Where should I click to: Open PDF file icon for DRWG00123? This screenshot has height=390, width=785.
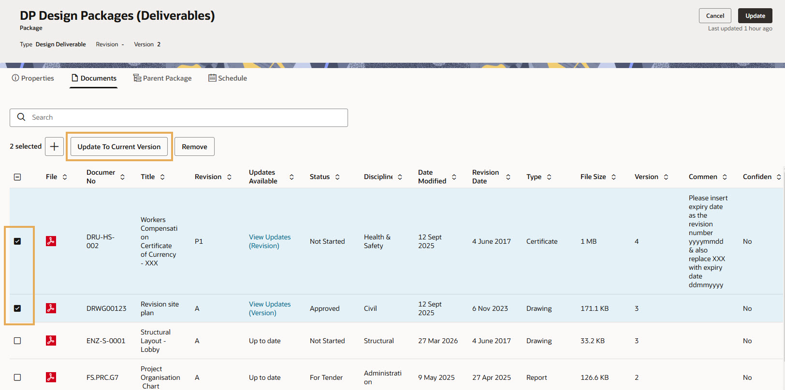[x=51, y=308]
